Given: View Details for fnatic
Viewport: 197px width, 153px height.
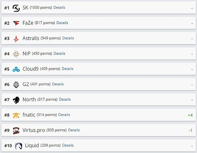Looking at the screenshot, I should (x=64, y=115).
